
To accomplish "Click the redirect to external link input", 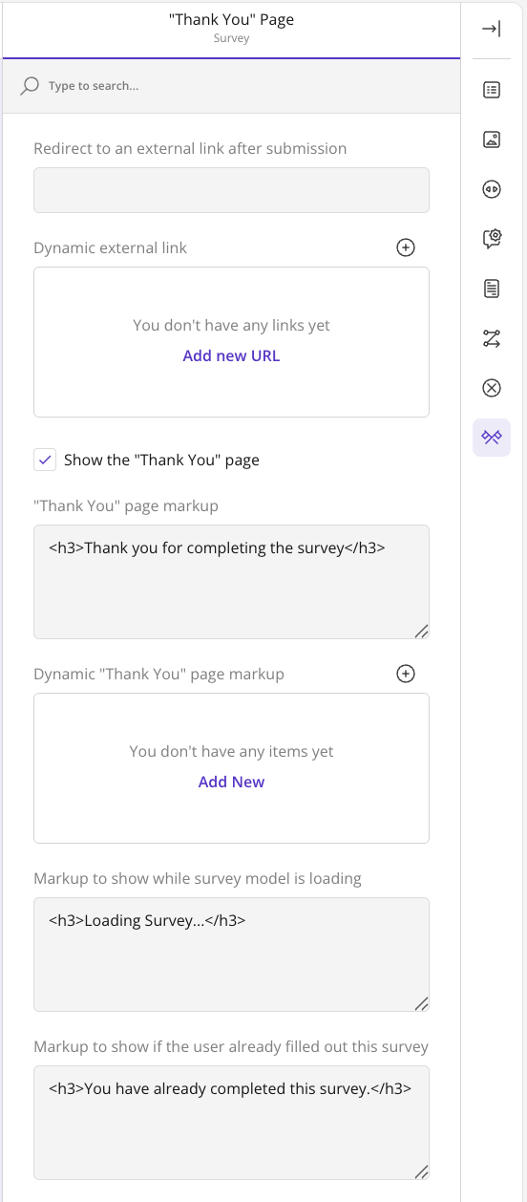I will 231,190.
